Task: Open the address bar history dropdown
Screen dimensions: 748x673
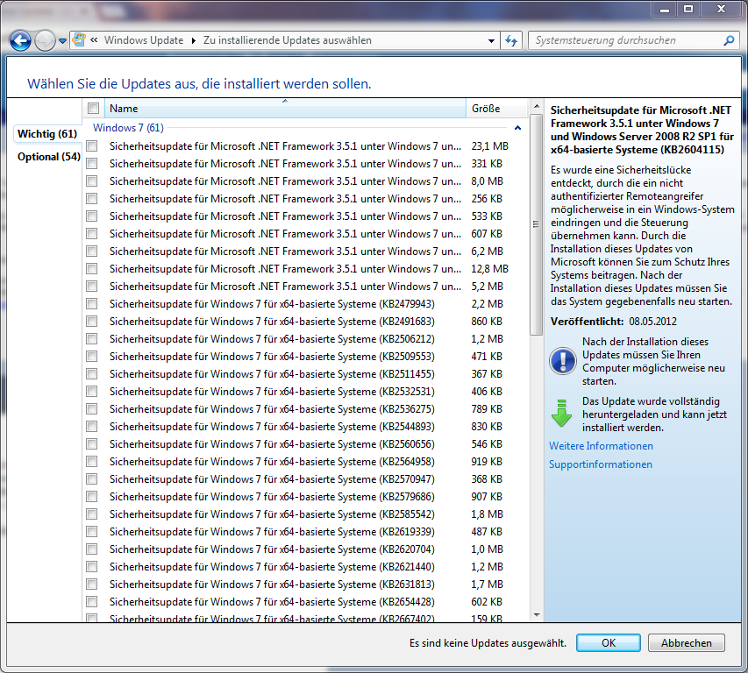Action: (x=492, y=40)
